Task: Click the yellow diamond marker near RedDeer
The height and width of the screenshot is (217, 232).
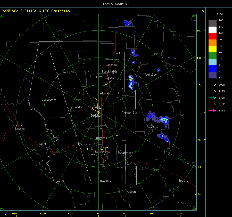Action: point(106,84)
